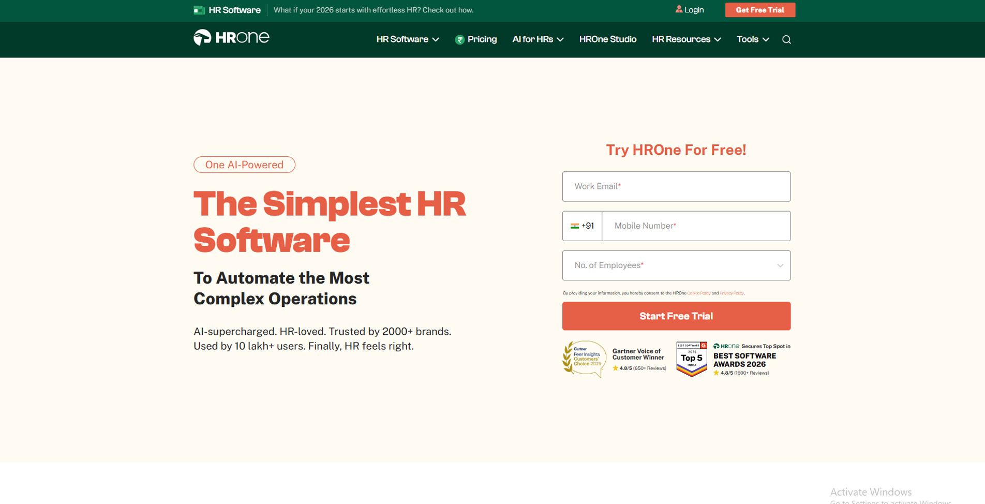Open the Privacy Policy link
This screenshot has height=504, width=985.
click(x=731, y=293)
